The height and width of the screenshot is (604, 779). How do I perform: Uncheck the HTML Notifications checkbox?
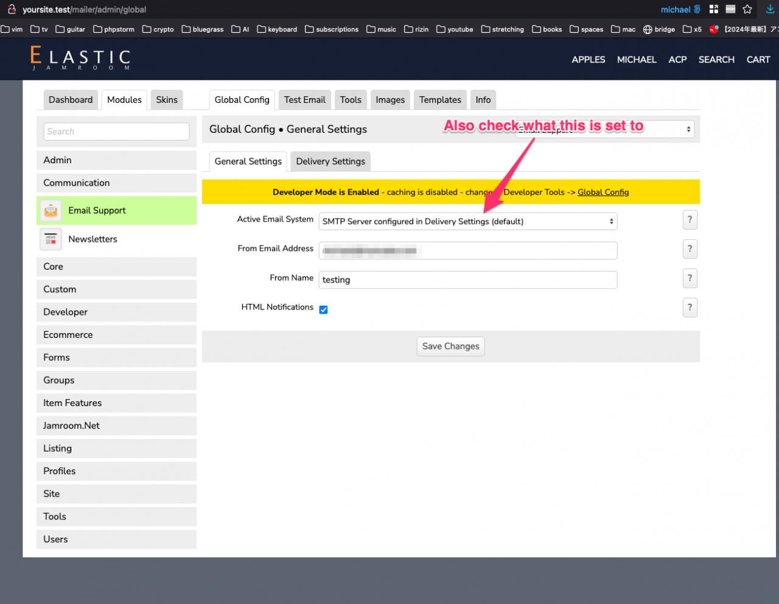click(324, 310)
